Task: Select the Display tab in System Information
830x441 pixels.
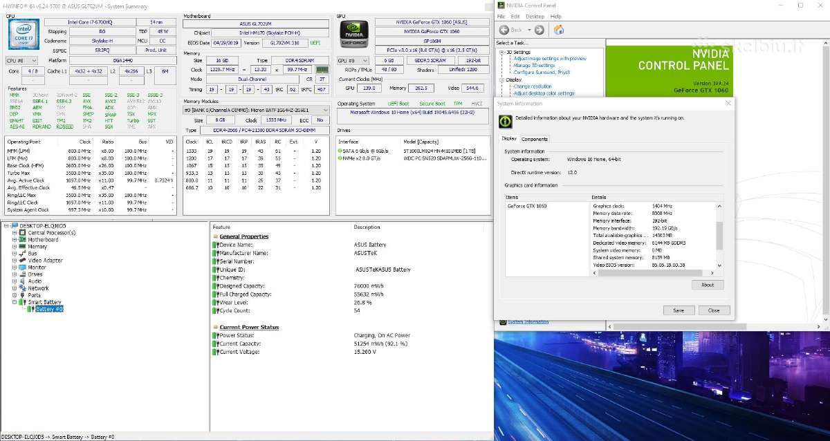Action: point(509,139)
